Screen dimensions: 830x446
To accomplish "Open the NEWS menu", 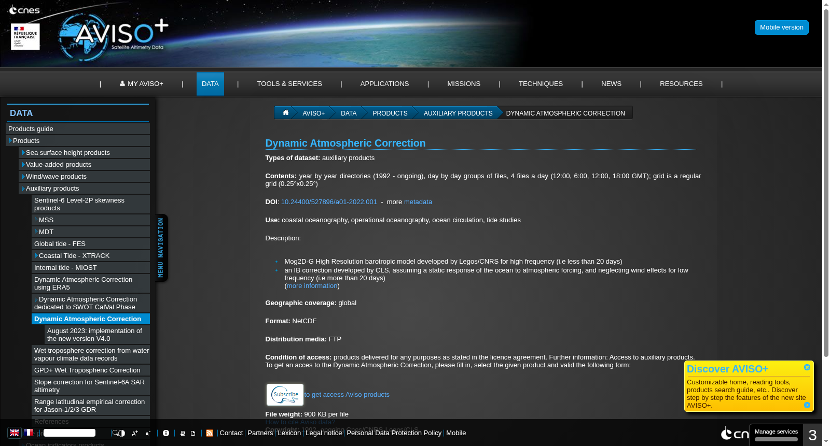I will [611, 83].
